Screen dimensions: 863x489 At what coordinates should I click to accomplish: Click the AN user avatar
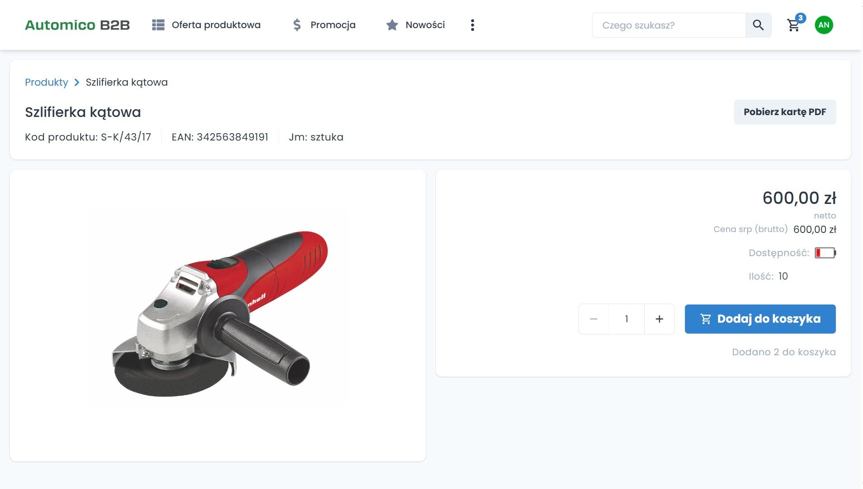[x=824, y=25]
